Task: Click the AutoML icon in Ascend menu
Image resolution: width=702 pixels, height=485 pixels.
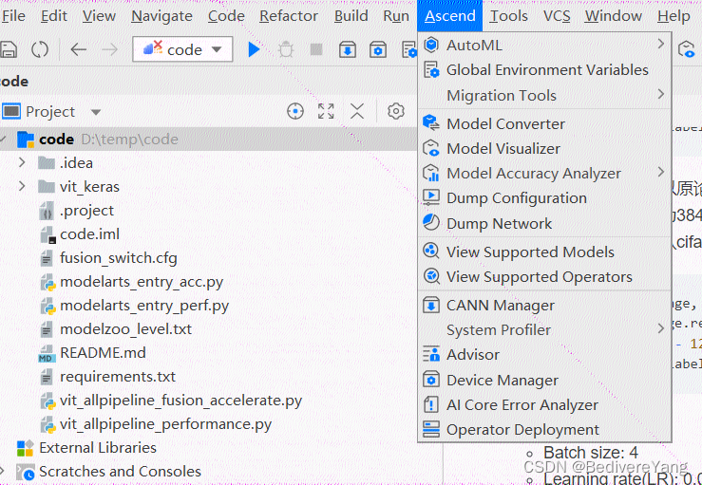Action: tap(431, 45)
